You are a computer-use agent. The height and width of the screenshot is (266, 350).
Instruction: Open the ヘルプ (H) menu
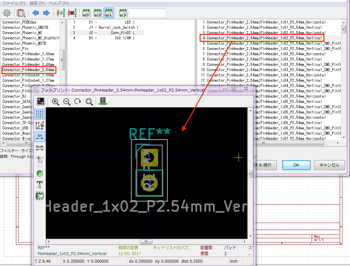pyautogui.click(x=59, y=3)
